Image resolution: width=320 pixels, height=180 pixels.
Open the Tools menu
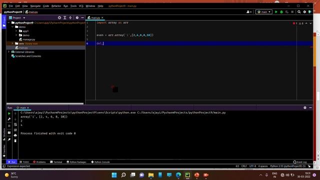[x=73, y=6]
